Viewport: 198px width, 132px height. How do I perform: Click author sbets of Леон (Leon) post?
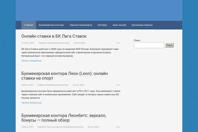[82, 85]
